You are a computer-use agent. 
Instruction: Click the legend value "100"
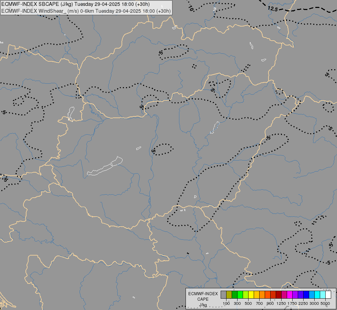pyautogui.click(x=226, y=303)
